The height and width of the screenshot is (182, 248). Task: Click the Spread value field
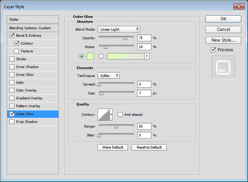tap(144, 84)
